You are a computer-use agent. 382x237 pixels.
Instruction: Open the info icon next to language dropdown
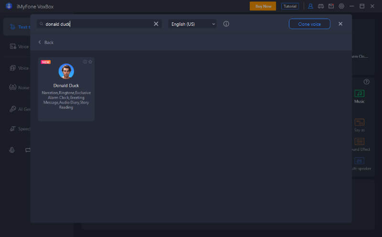(226, 24)
